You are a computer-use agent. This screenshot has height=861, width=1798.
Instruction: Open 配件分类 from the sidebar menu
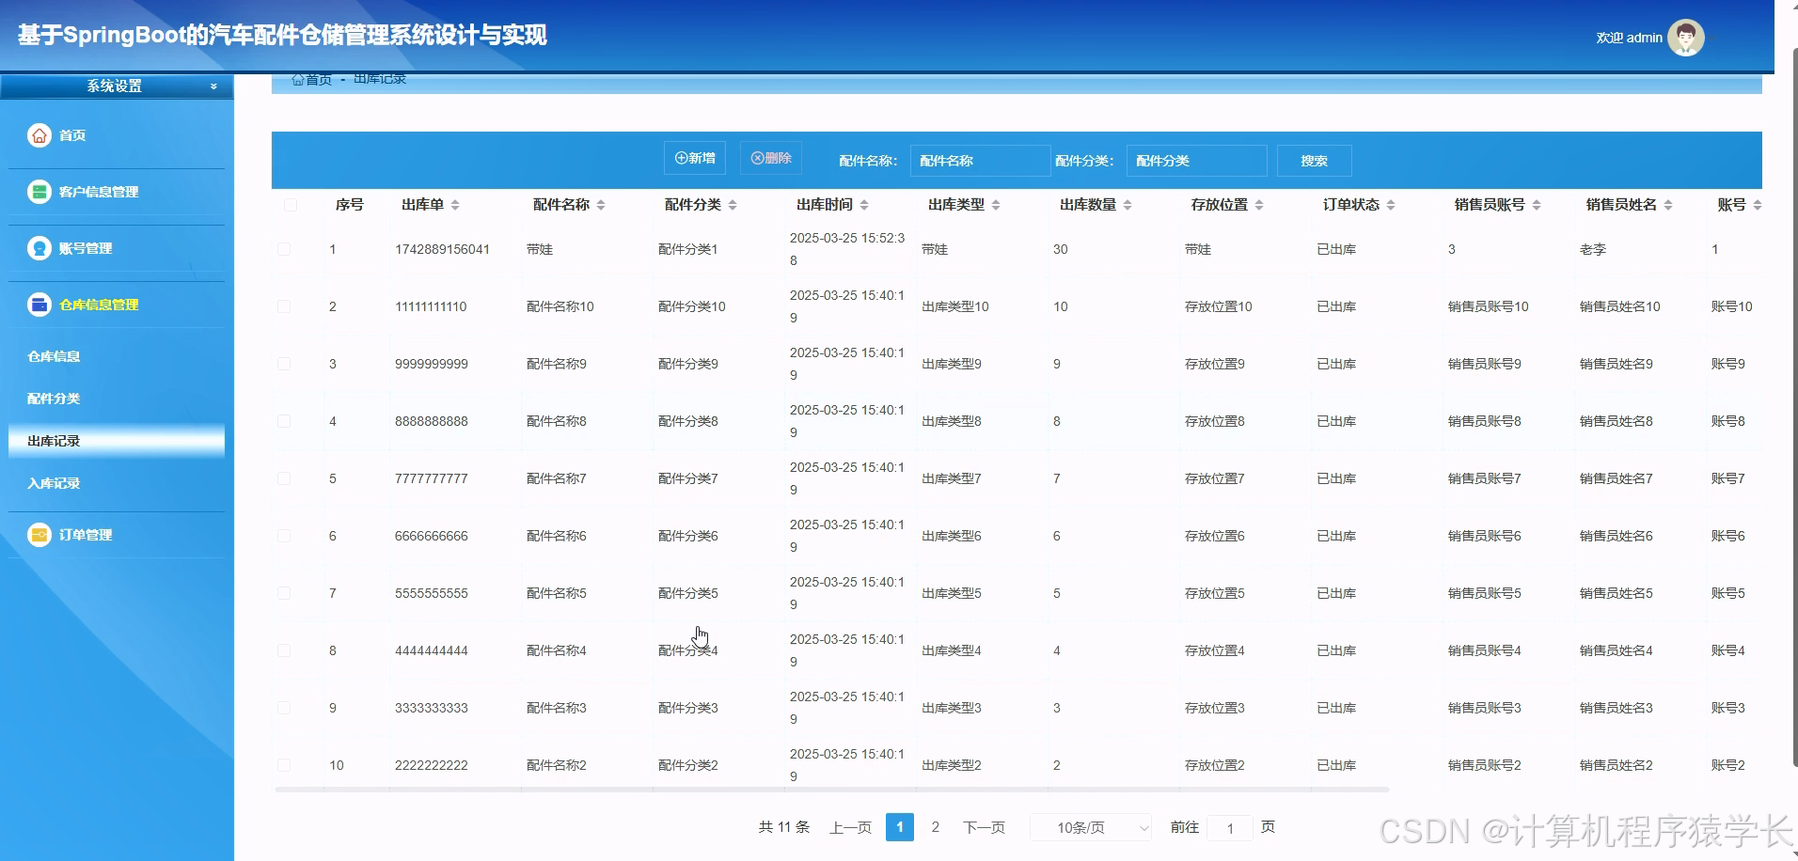click(x=54, y=398)
